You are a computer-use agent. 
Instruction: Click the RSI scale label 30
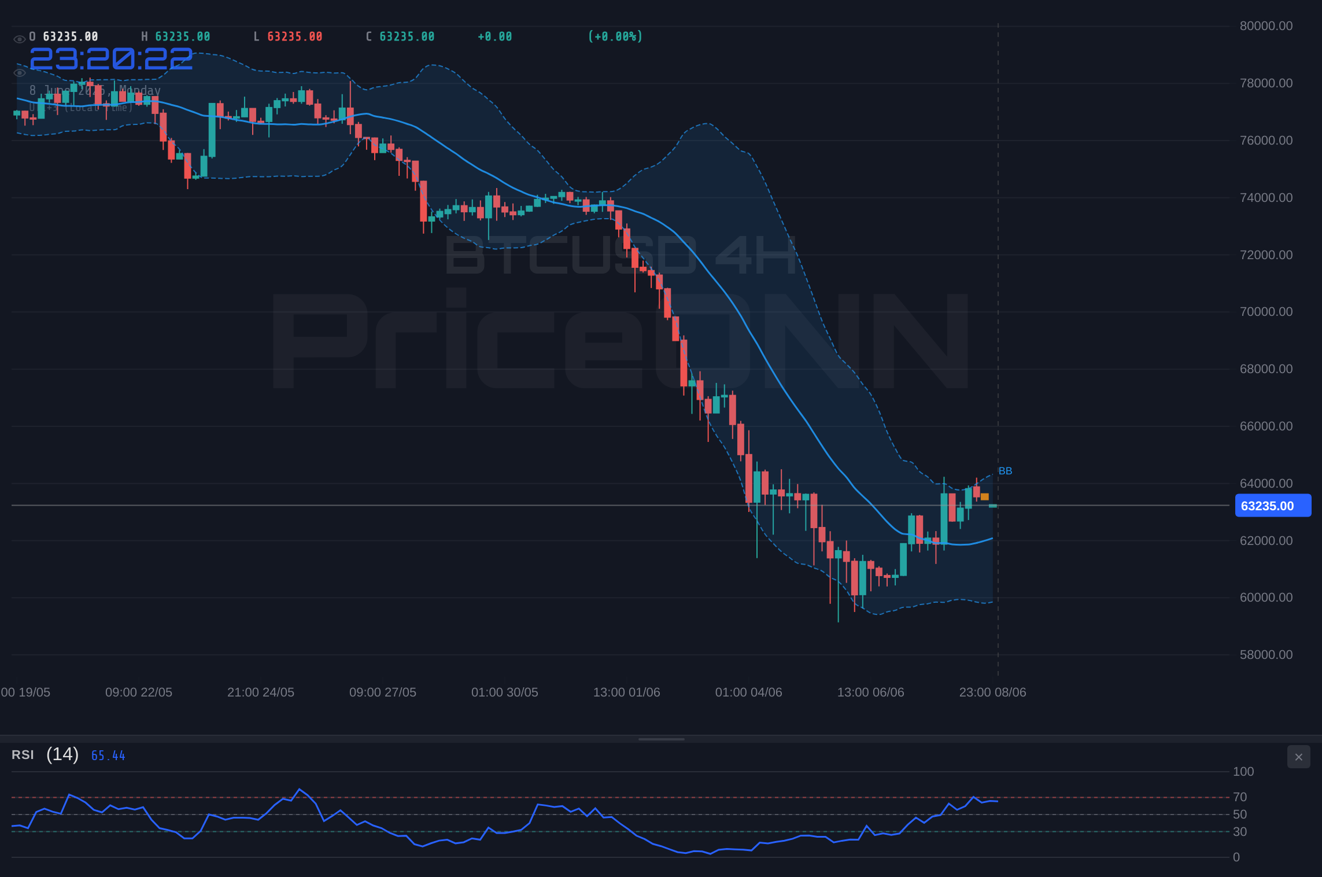tap(1240, 832)
